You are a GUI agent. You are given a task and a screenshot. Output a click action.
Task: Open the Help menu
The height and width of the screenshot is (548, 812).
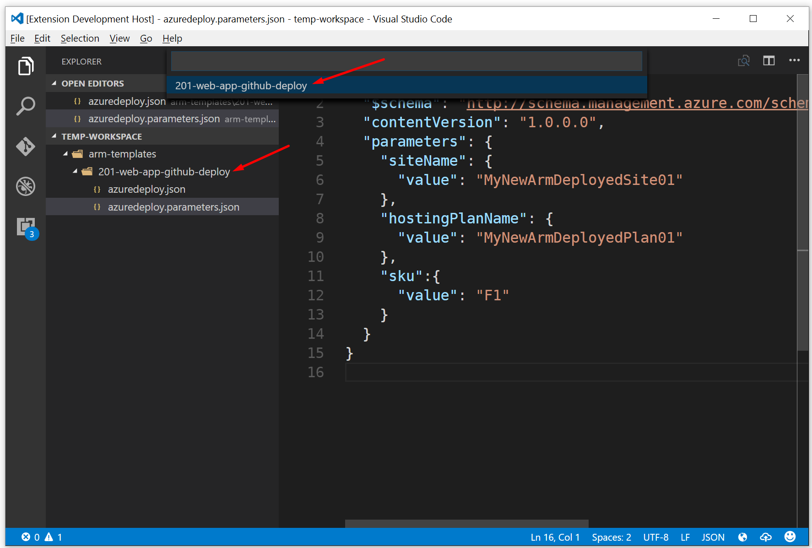[x=172, y=38]
